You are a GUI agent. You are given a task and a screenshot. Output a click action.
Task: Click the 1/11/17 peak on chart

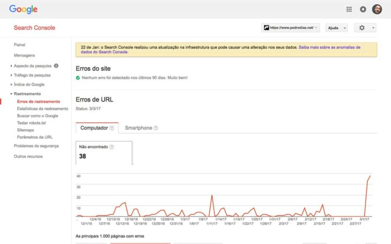click(x=212, y=196)
